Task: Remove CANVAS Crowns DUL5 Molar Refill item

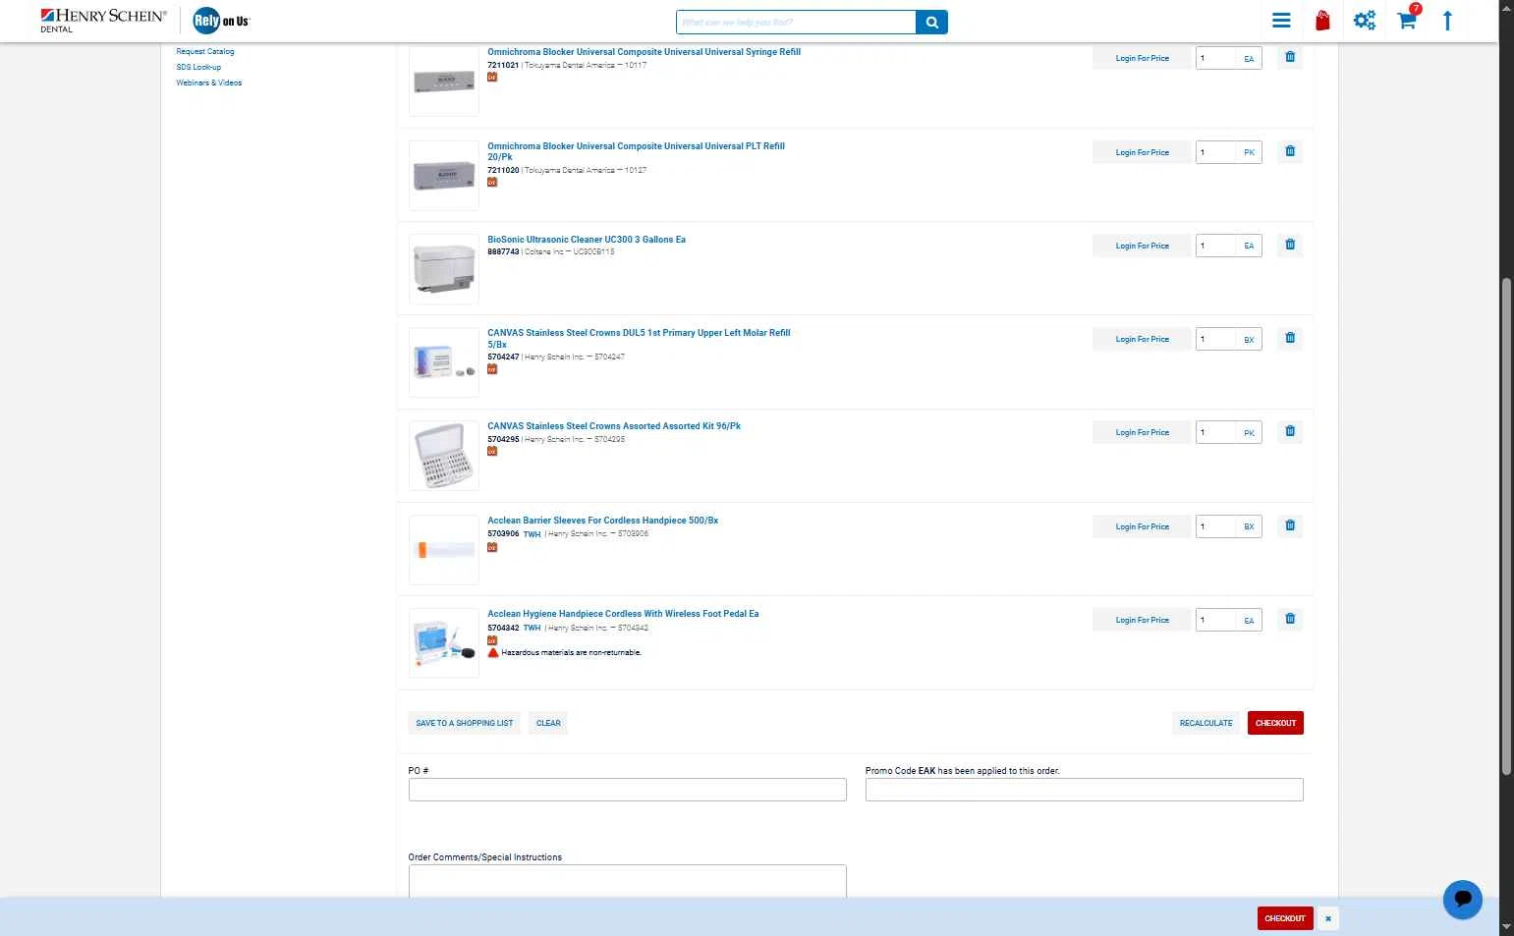Action: click(1290, 338)
